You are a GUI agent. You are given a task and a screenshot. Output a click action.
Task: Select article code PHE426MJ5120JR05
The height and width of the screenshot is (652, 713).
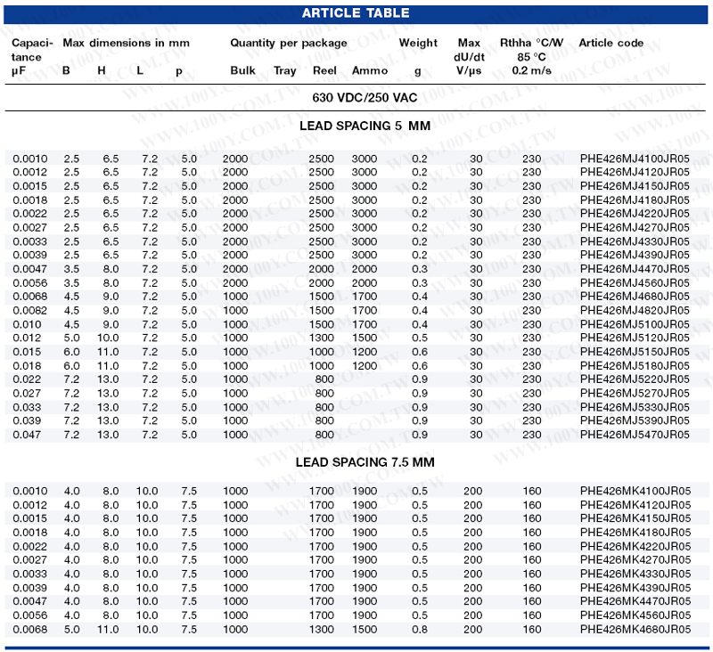pyautogui.click(x=635, y=338)
